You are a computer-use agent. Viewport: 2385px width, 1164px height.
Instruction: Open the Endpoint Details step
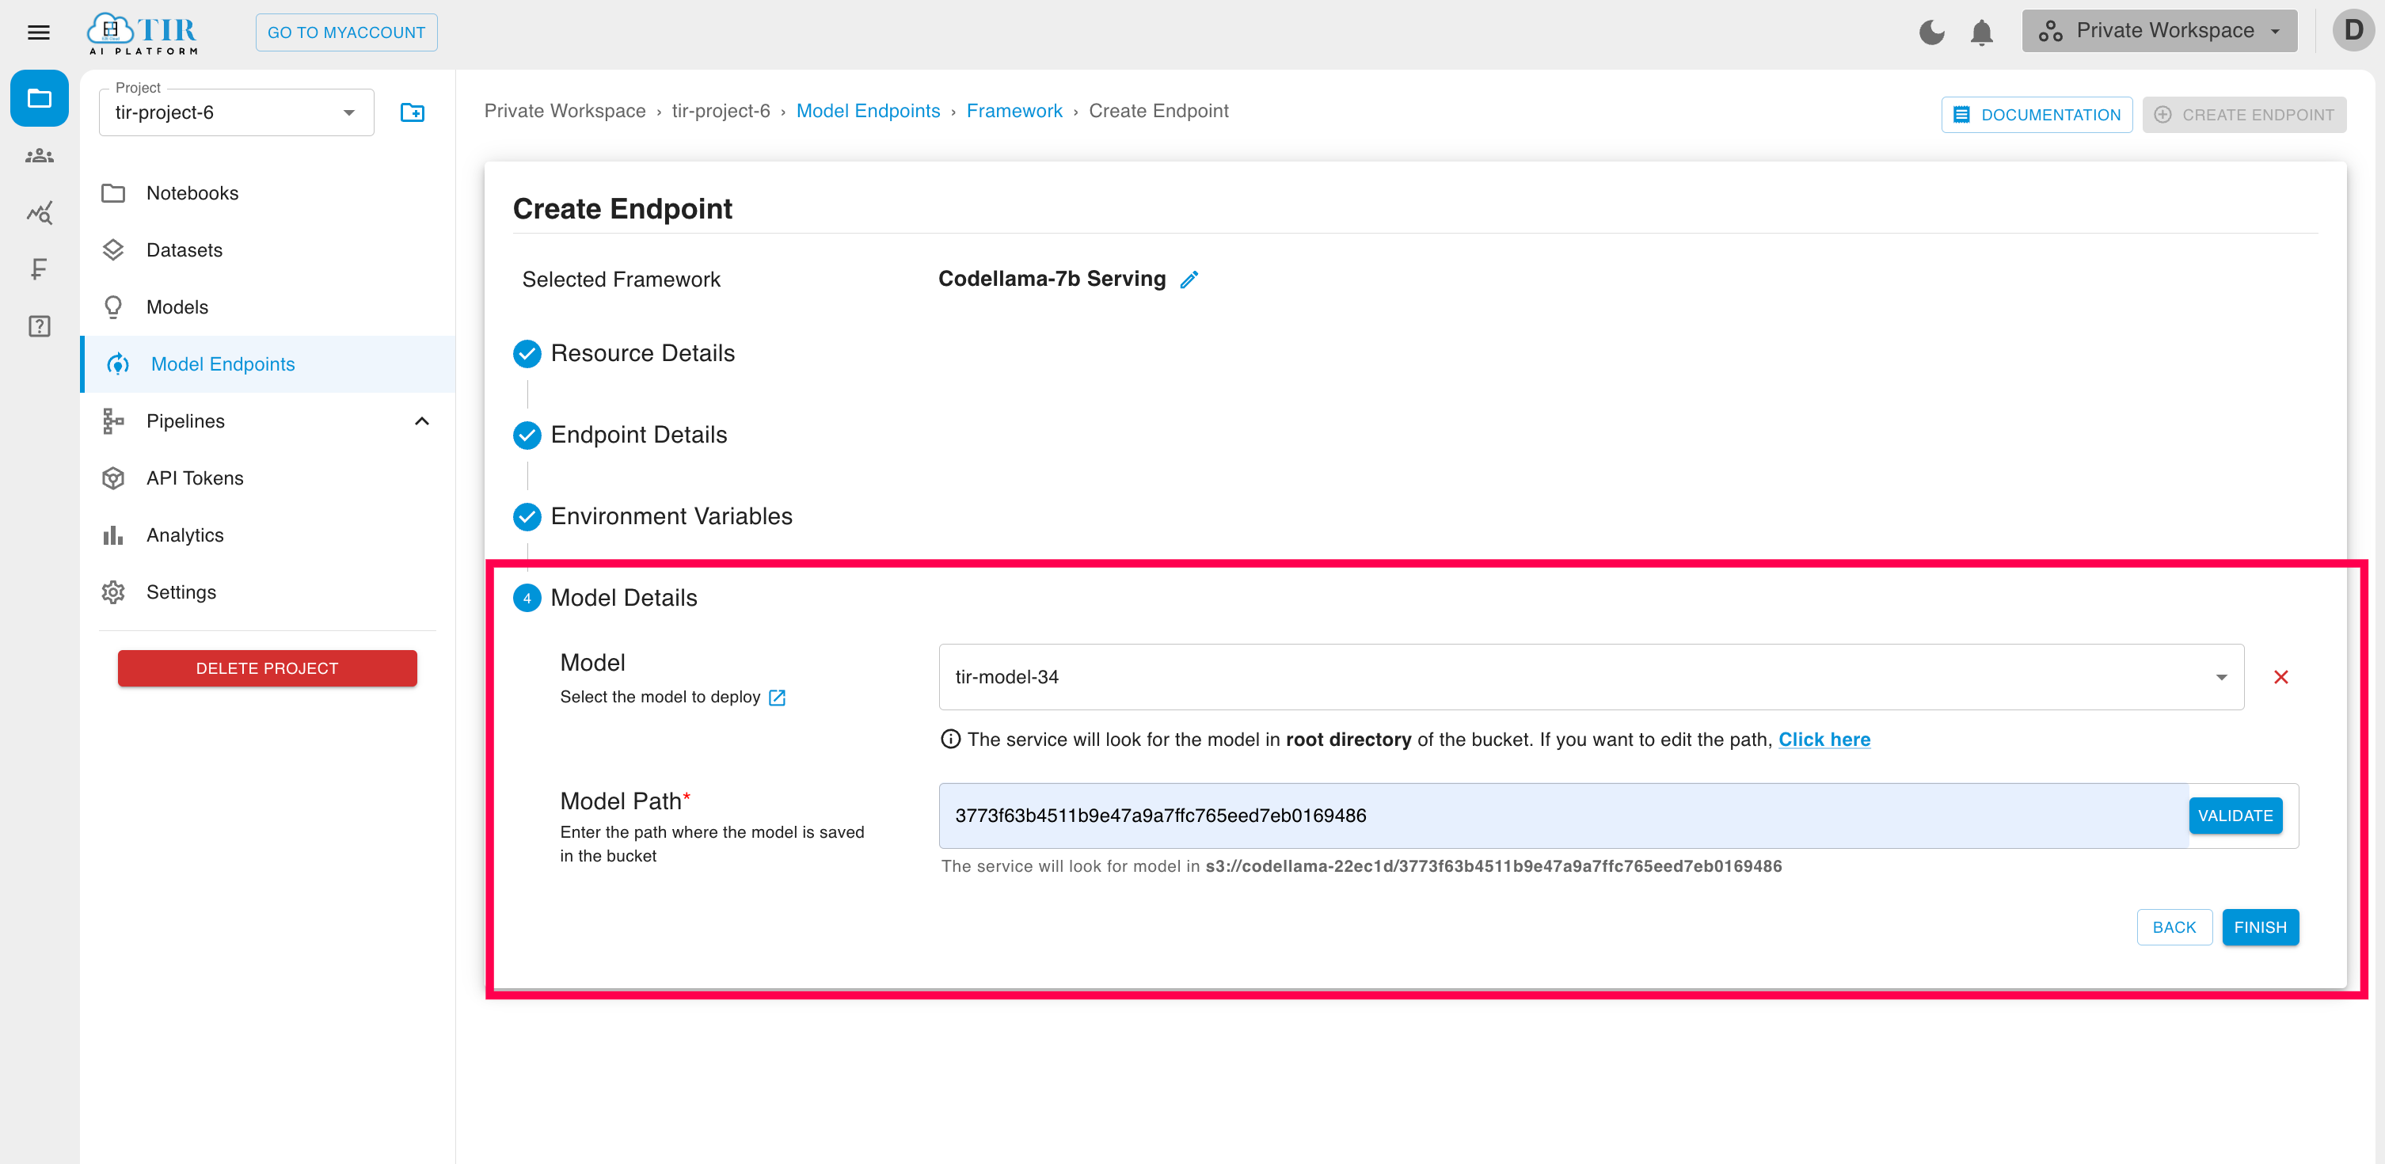coord(620,436)
